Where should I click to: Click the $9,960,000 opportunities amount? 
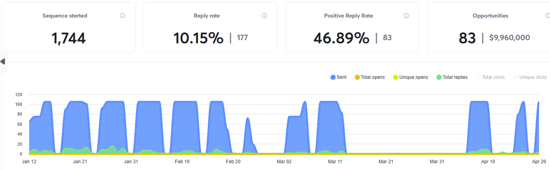(x=509, y=38)
